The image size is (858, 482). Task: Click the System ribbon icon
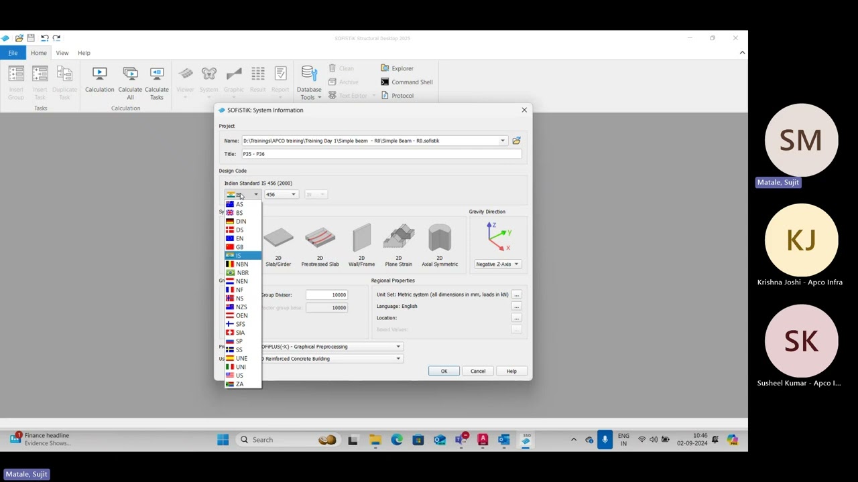click(x=208, y=80)
